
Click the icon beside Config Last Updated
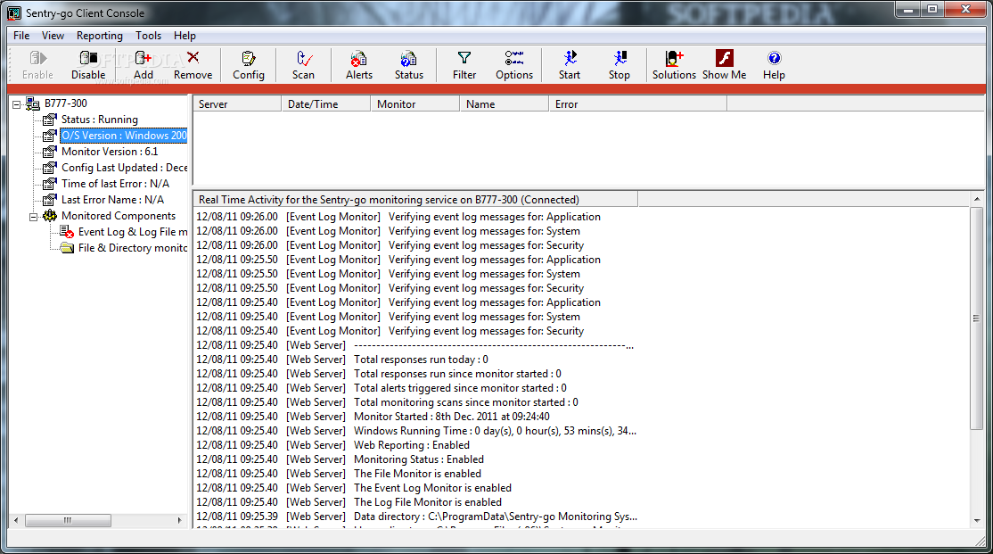pos(49,168)
